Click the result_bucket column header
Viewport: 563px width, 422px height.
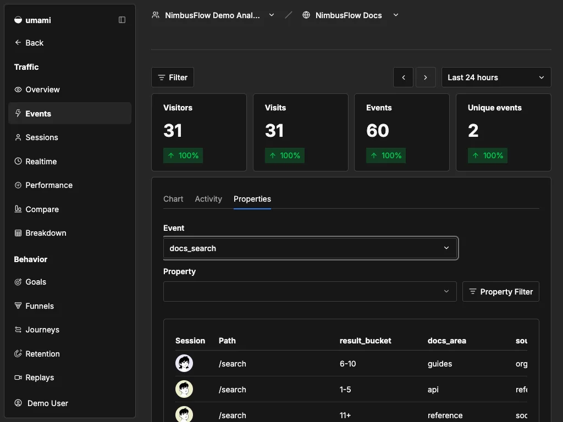point(365,341)
